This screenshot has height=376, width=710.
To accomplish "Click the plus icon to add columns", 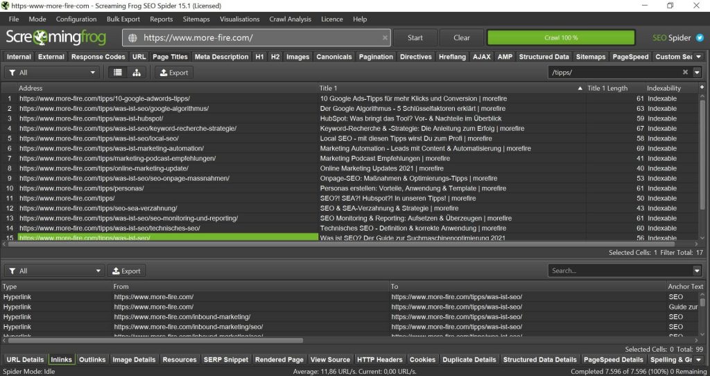I will pyautogui.click(x=702, y=87).
